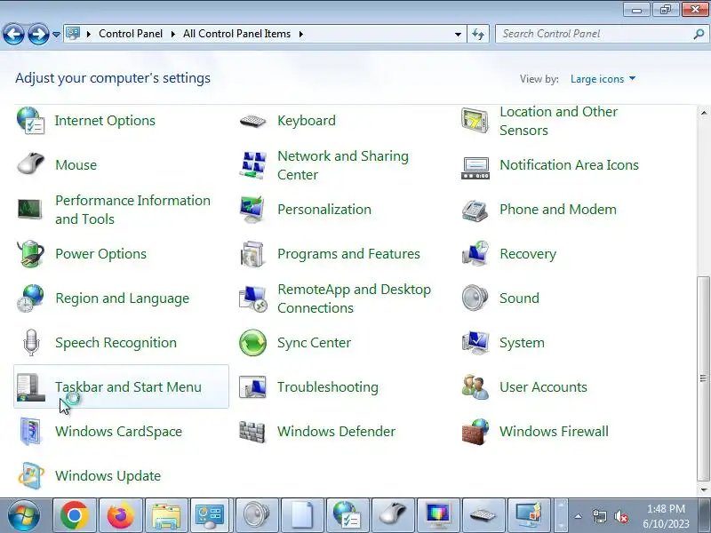711x533 pixels.
Task: Open the Windows Update icon
Action: coord(30,476)
